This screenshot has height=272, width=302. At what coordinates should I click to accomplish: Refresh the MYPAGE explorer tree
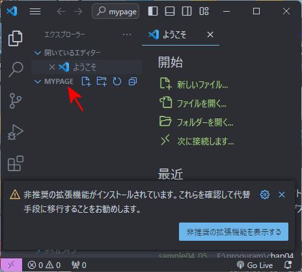[117, 81]
